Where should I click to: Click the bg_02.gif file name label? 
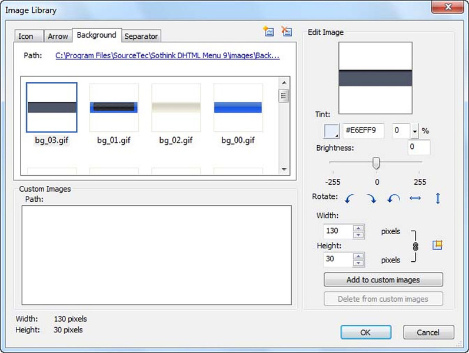point(176,140)
